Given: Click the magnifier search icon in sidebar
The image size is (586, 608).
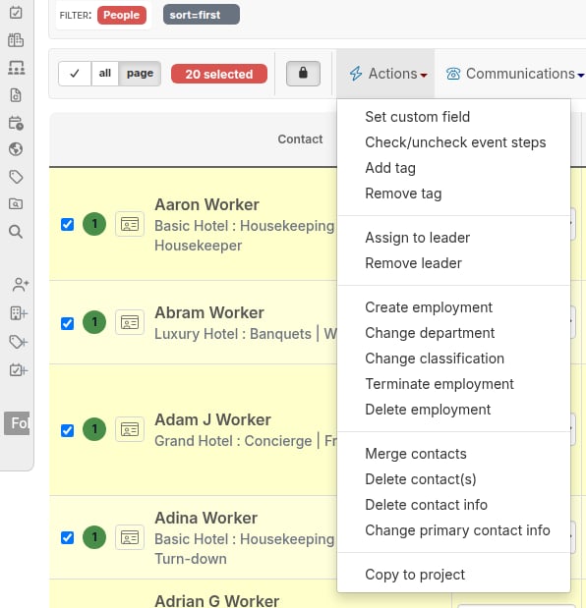Looking at the screenshot, I should pyautogui.click(x=16, y=232).
